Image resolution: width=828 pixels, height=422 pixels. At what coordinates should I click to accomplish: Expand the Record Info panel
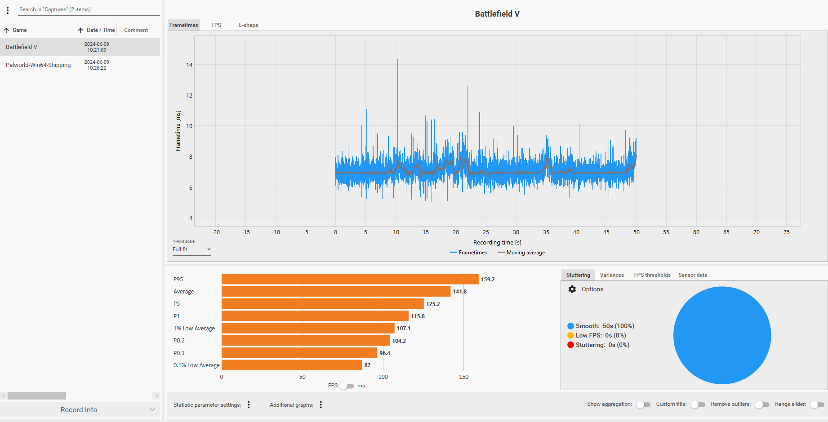pos(80,409)
